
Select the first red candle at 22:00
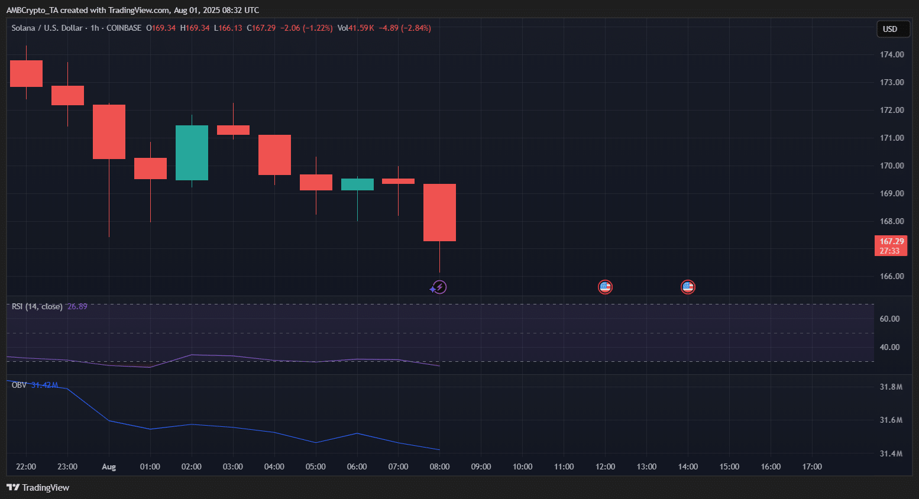click(x=26, y=73)
